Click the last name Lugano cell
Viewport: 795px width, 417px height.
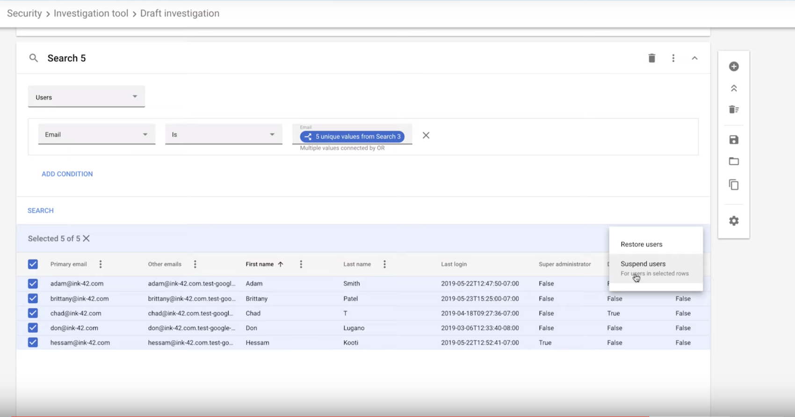(x=354, y=328)
